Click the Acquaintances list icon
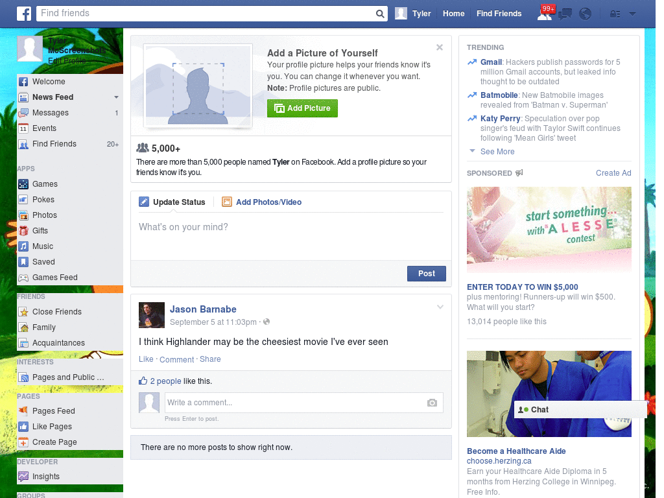The image size is (664, 498). pyautogui.click(x=24, y=343)
